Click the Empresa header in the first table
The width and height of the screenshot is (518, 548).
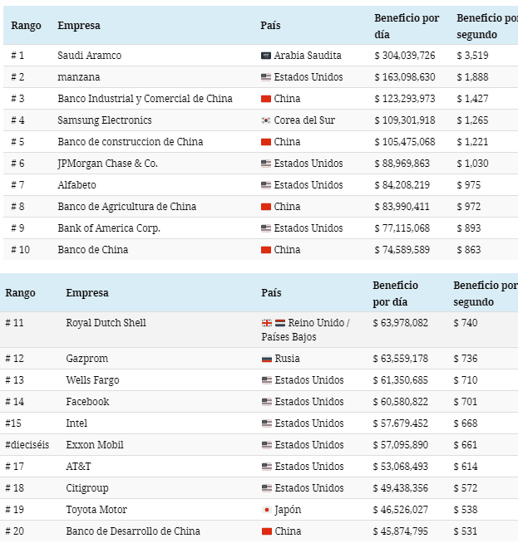click(79, 26)
